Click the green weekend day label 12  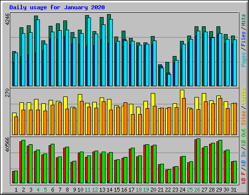(95, 190)
